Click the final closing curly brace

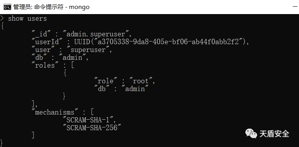click(2, 143)
